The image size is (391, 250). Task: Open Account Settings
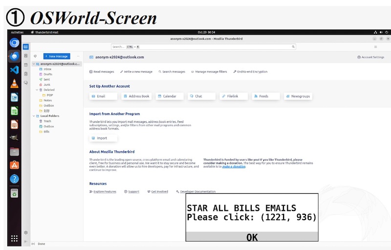pyautogui.click(x=370, y=57)
